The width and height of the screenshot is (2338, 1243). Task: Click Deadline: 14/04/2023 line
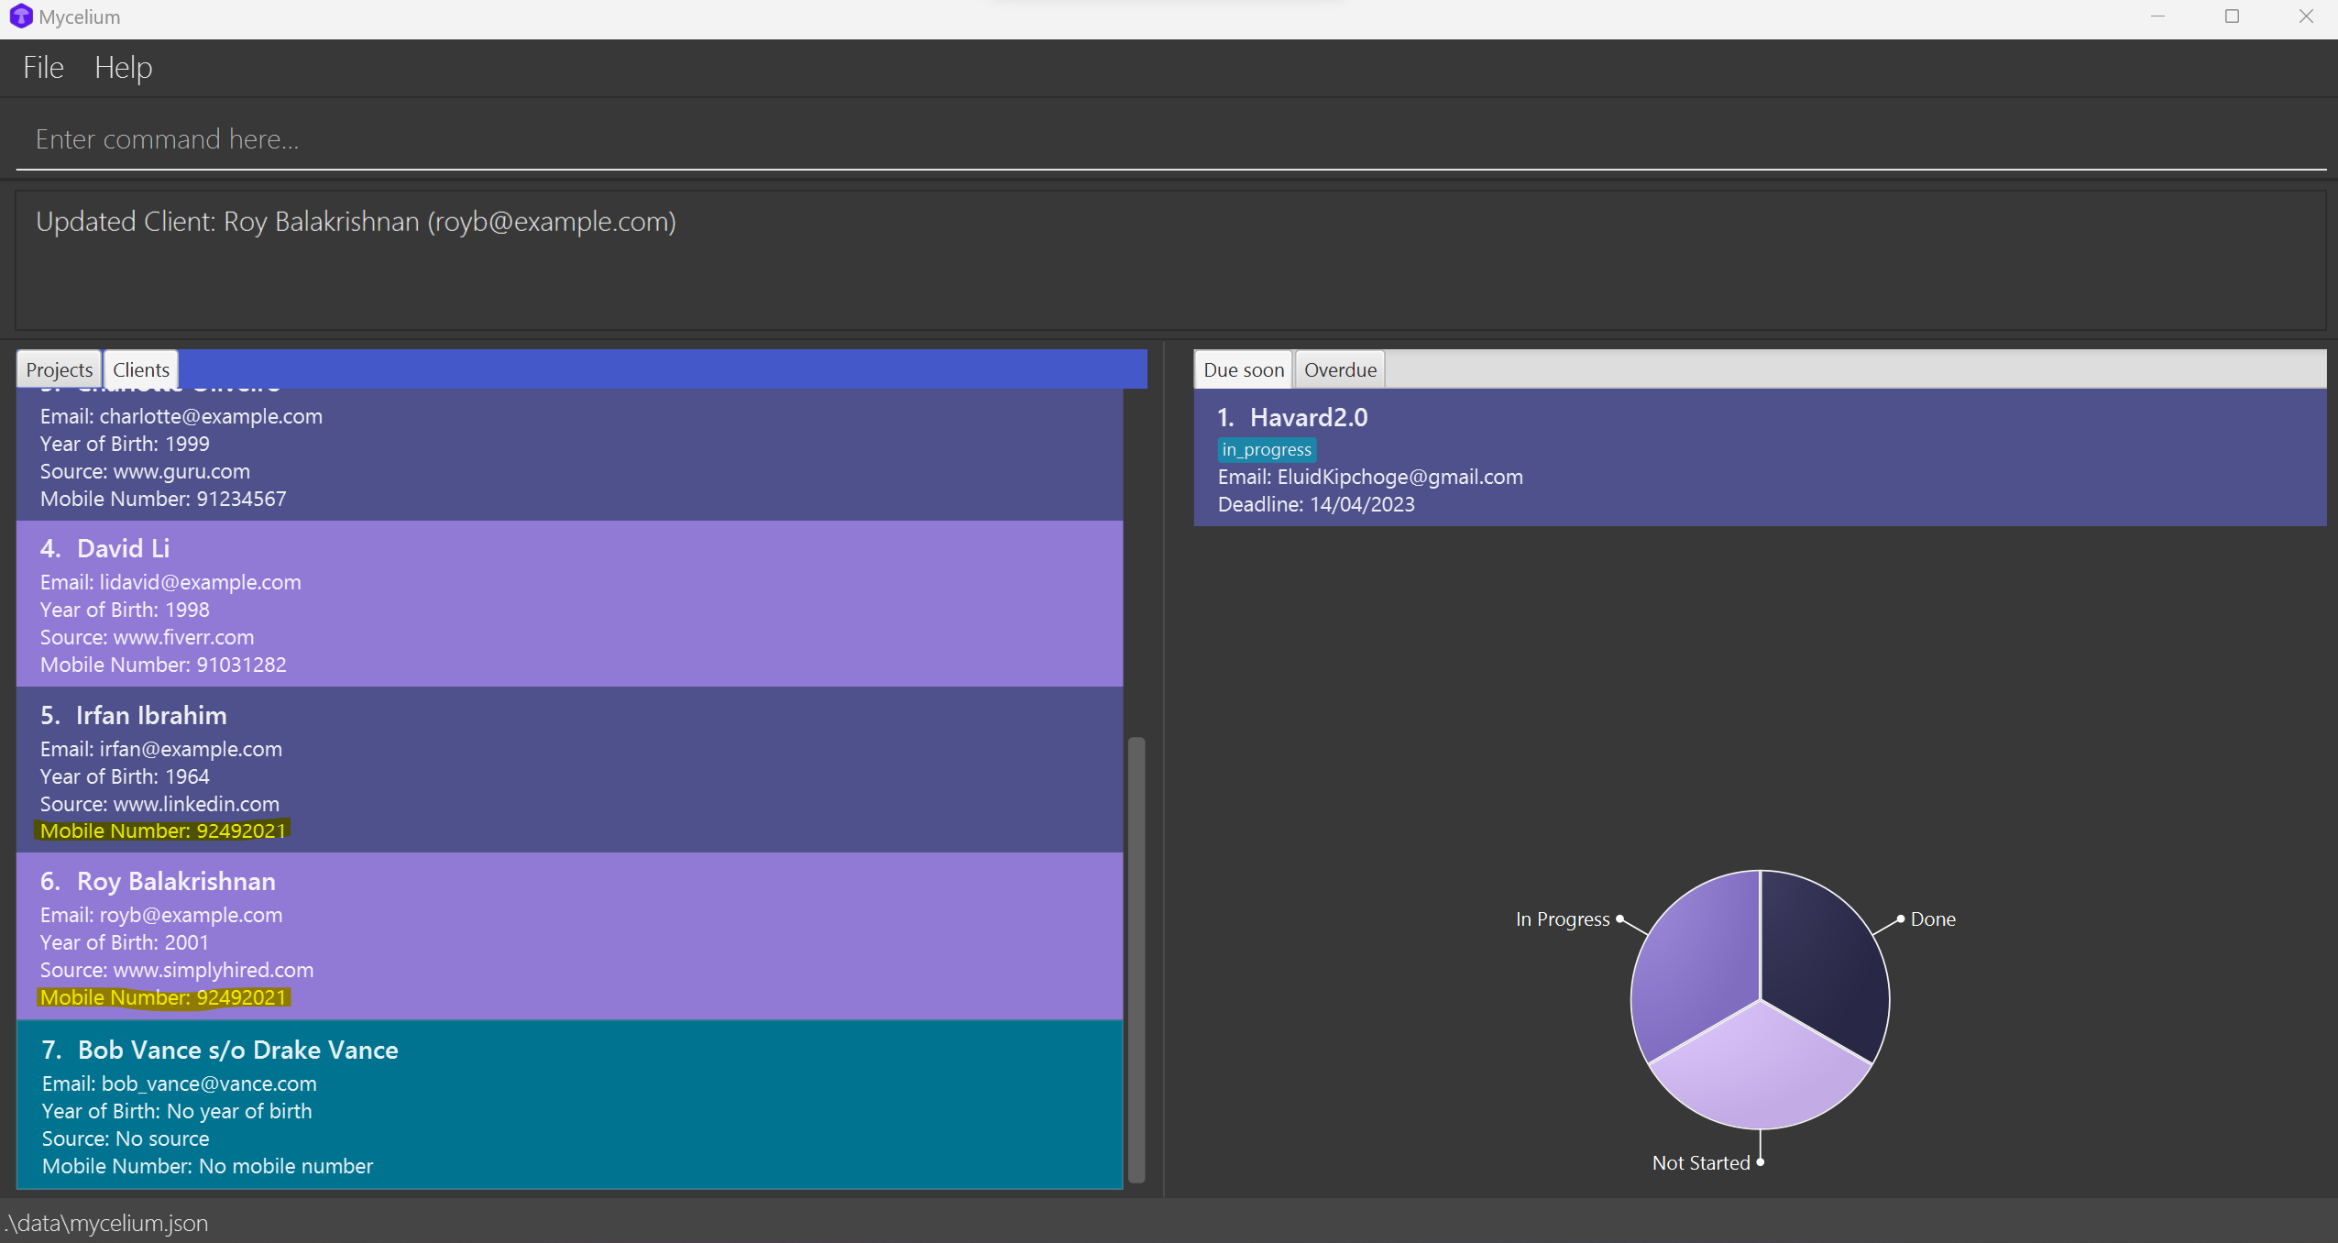coord(1316,504)
